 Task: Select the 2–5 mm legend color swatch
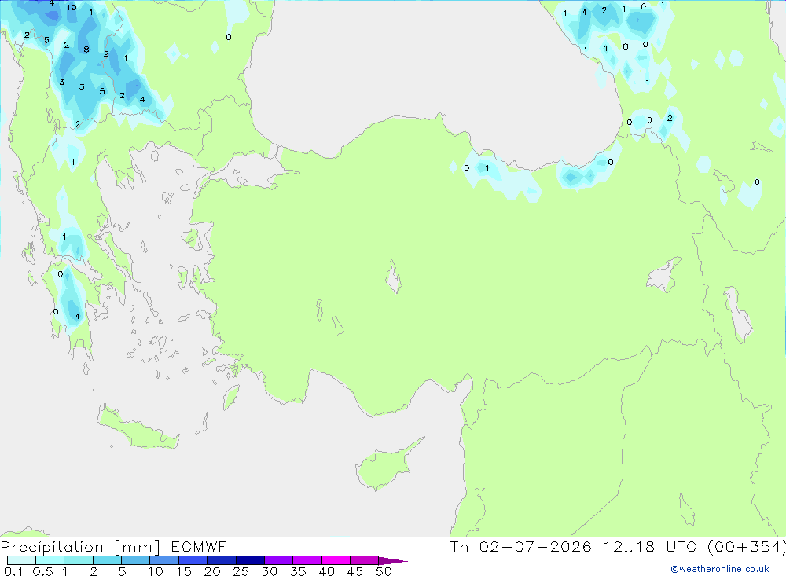(107, 560)
